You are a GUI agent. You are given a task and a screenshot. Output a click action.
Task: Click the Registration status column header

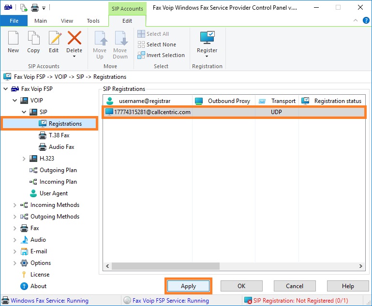pyautogui.click(x=332, y=101)
